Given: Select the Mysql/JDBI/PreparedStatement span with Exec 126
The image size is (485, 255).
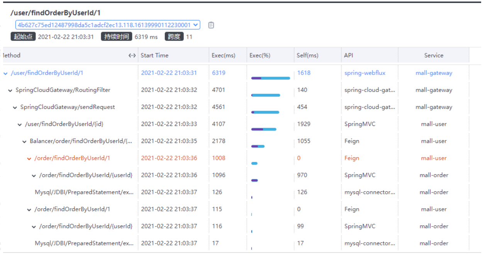Looking at the screenshot, I should (x=84, y=192).
